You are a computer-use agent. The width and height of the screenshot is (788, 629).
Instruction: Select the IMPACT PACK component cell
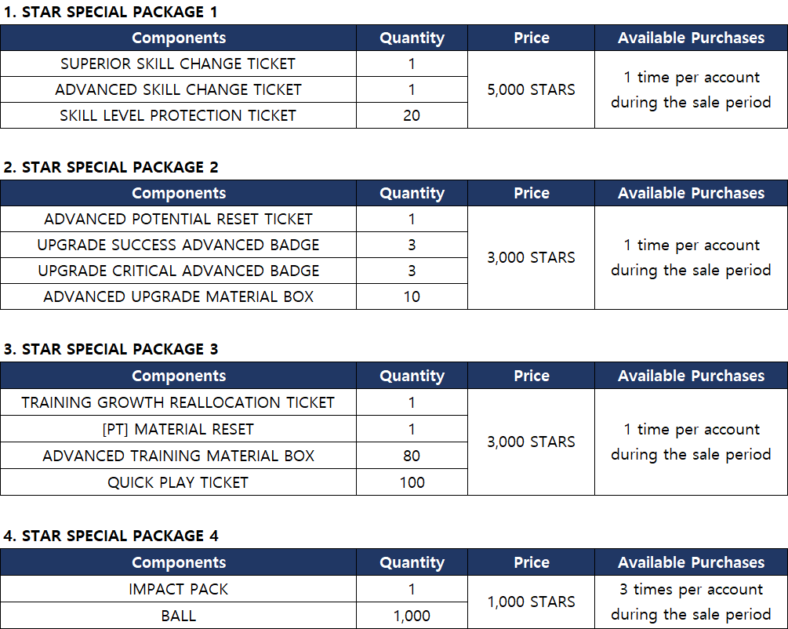coord(178,589)
